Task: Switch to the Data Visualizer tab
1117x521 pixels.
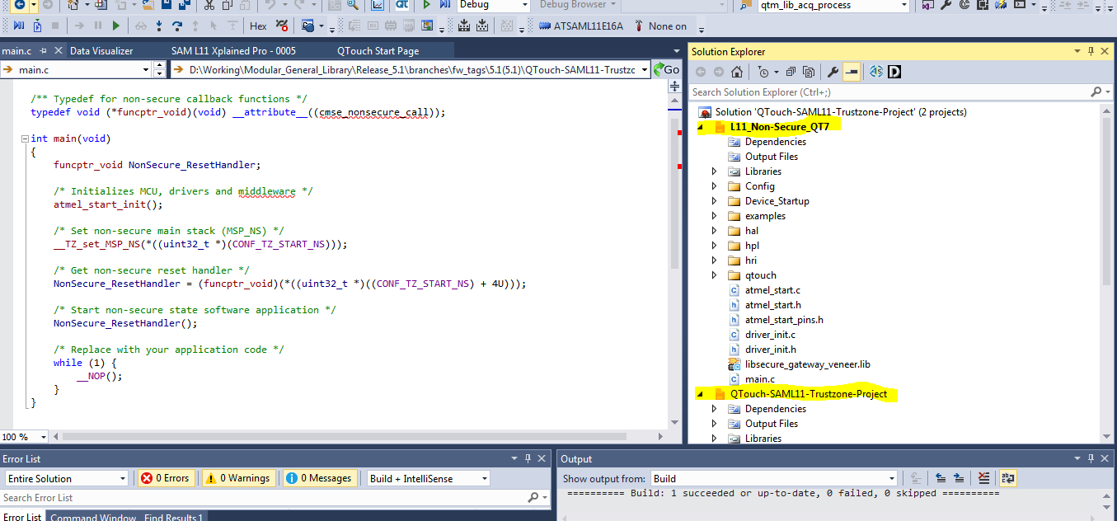Action: click(x=101, y=50)
